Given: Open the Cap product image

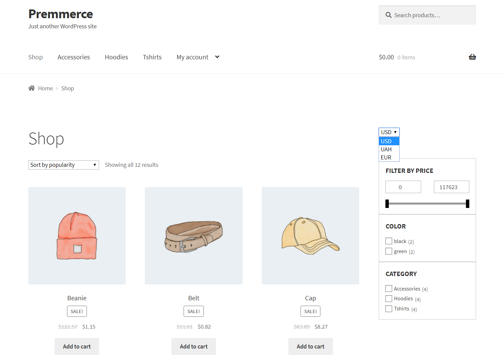Looking at the screenshot, I should pos(310,236).
